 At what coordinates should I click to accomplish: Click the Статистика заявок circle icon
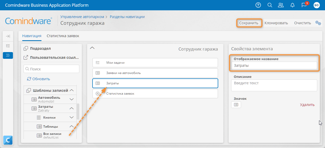(98, 94)
